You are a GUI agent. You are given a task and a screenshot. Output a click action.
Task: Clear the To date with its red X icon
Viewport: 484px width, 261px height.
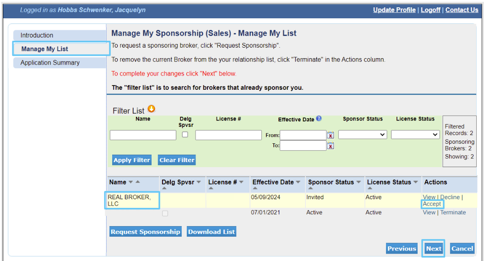pyautogui.click(x=331, y=146)
